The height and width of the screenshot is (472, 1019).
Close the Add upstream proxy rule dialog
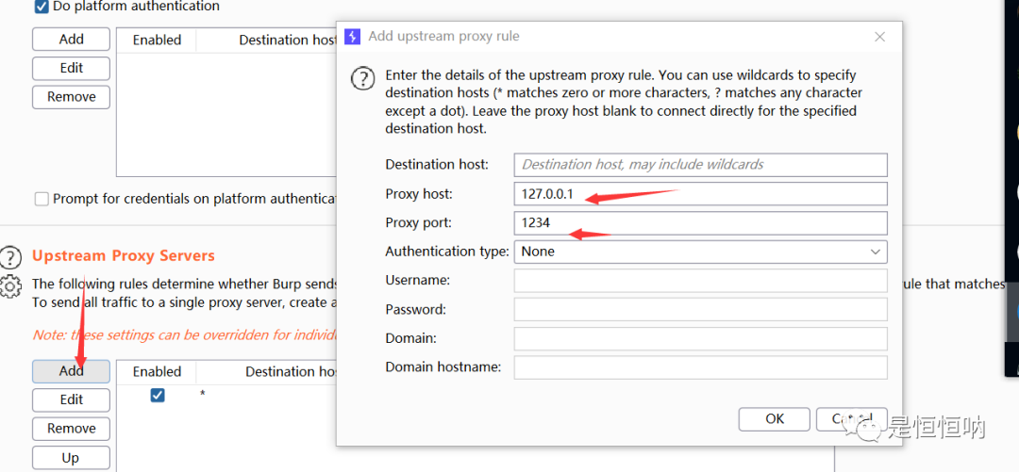(x=879, y=37)
